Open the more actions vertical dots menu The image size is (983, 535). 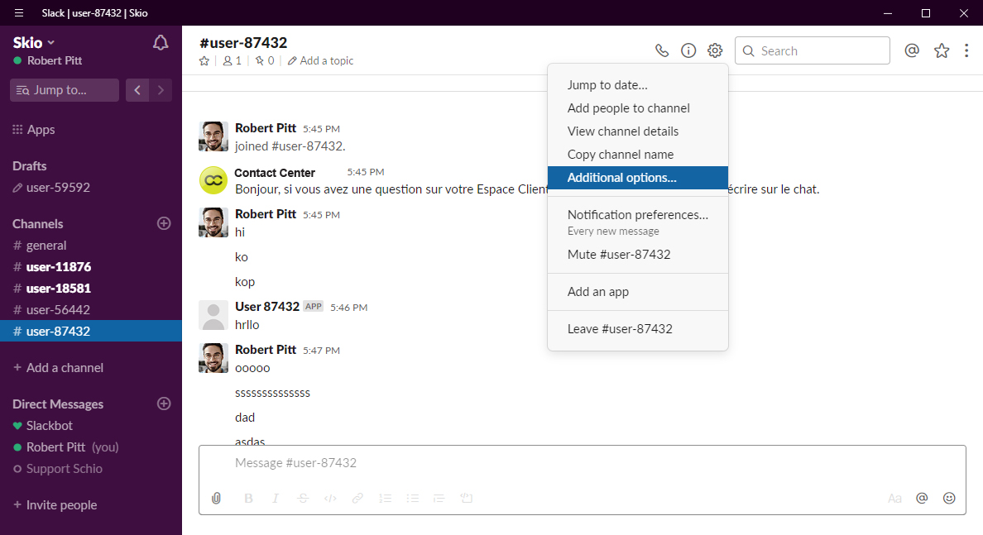pyautogui.click(x=966, y=50)
